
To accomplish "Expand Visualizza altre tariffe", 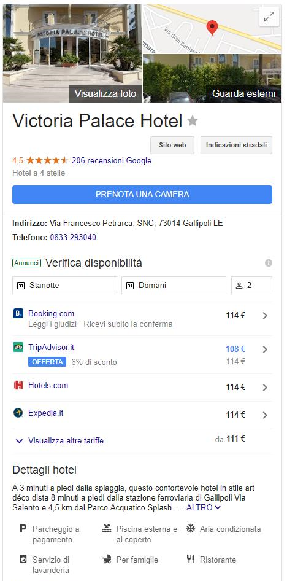I will (x=59, y=440).
